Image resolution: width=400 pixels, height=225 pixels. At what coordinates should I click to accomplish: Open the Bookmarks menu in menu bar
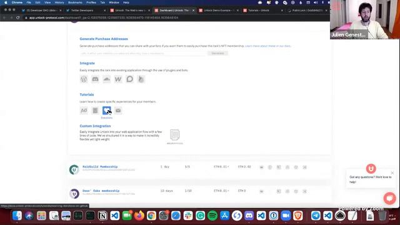pos(75,2)
